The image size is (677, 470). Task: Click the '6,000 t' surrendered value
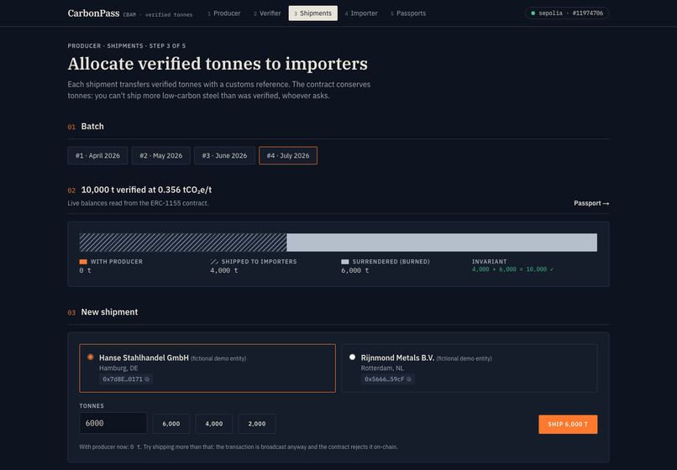[x=355, y=270]
